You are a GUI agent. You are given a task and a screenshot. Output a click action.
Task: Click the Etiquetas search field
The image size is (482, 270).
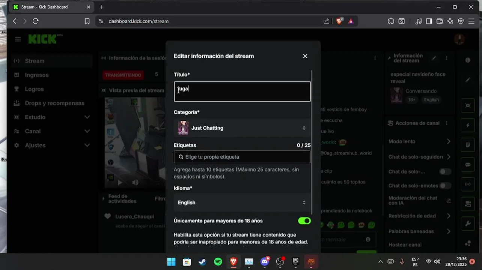(x=242, y=157)
